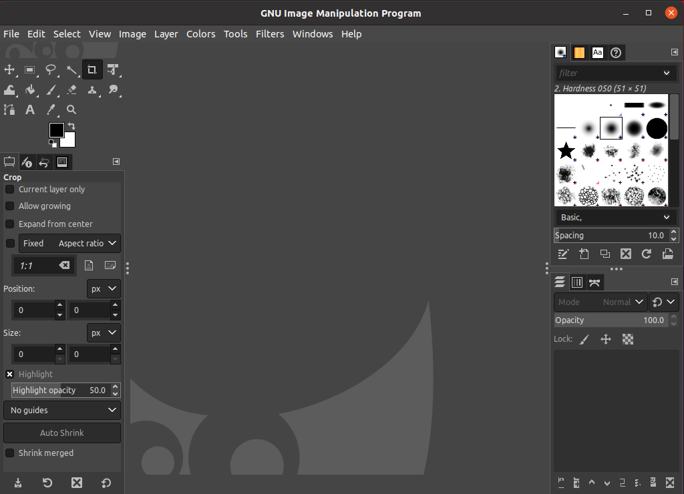Uncheck the Highlight checkbox
Screen dimensions: 684x494
tap(10, 375)
